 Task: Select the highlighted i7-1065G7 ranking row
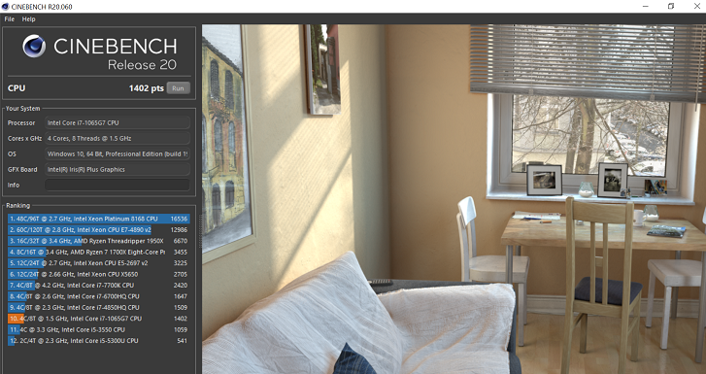coord(99,319)
